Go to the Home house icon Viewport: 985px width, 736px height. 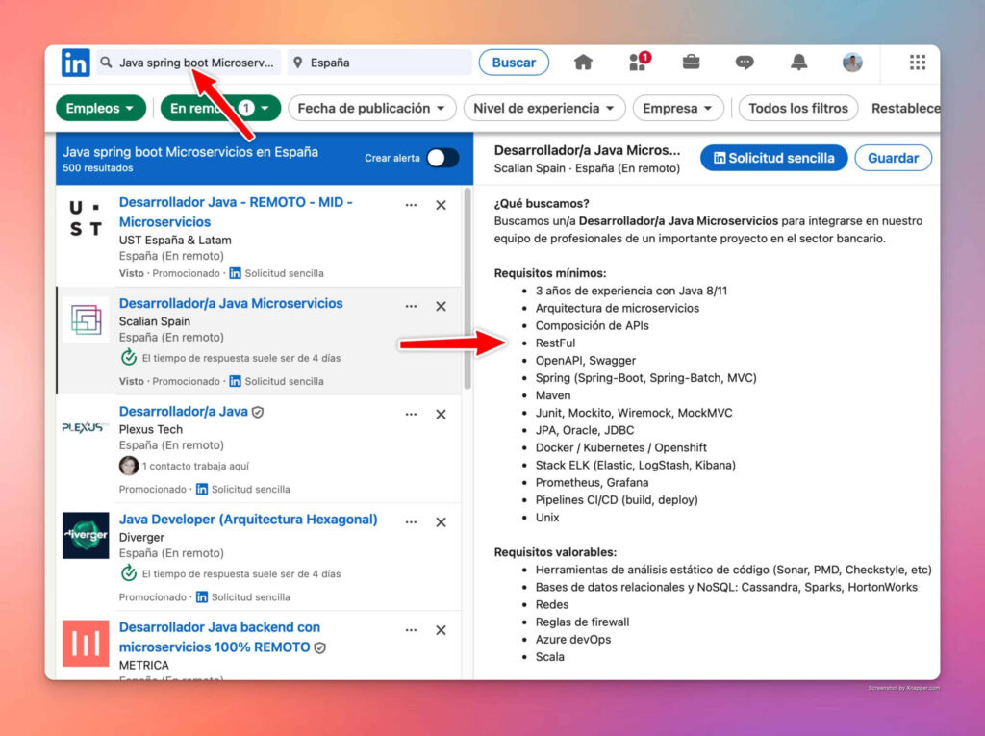coord(583,63)
